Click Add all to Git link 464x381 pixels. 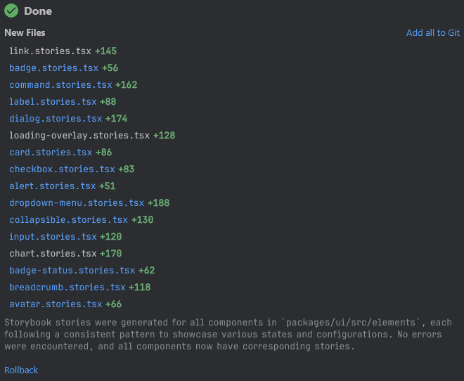coord(432,33)
